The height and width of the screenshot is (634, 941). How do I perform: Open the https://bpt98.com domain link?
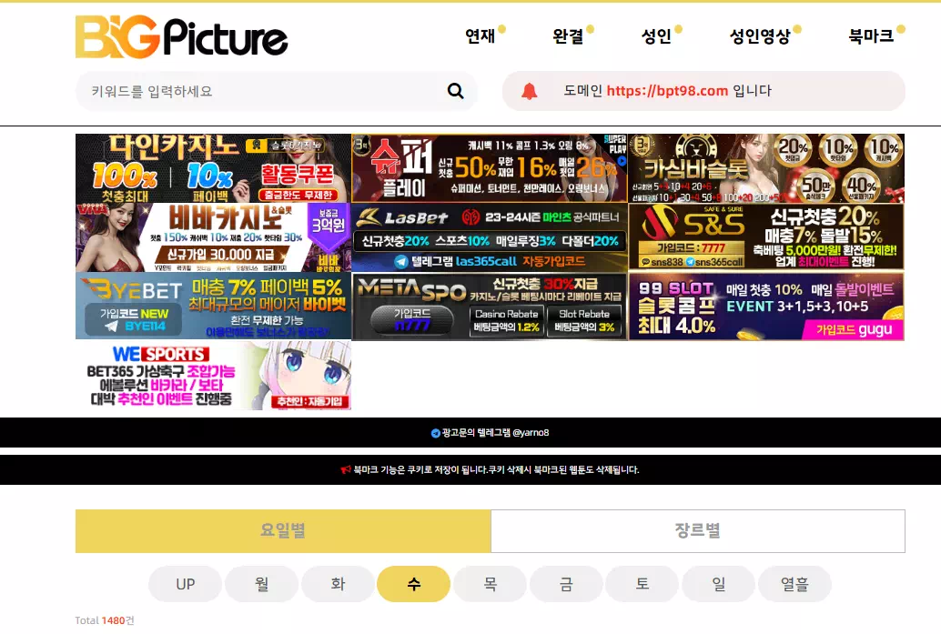pyautogui.click(x=667, y=91)
